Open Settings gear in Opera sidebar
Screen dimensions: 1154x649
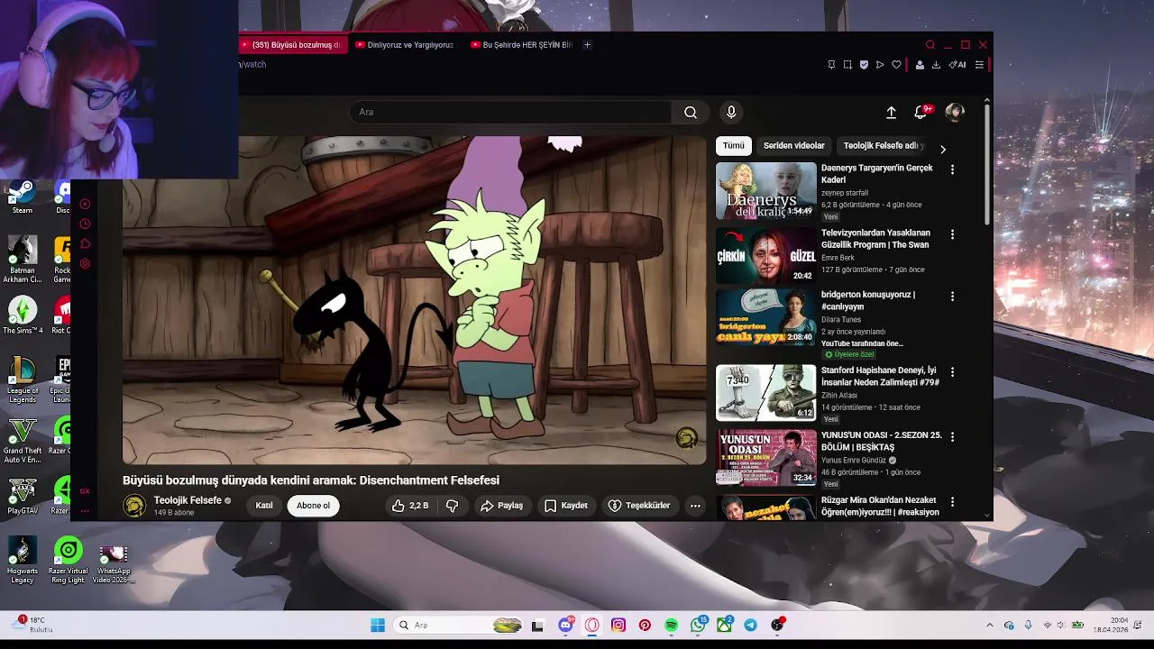click(x=85, y=263)
